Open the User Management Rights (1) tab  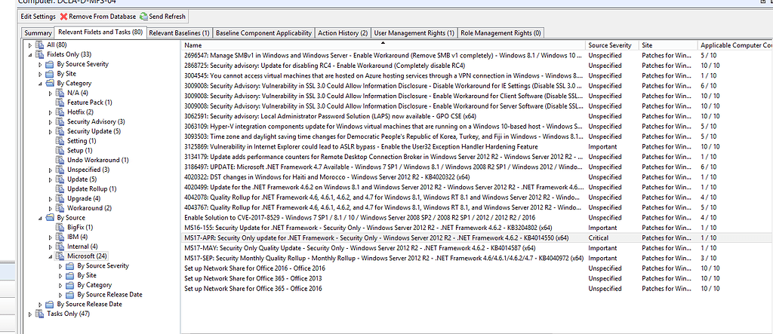click(414, 33)
